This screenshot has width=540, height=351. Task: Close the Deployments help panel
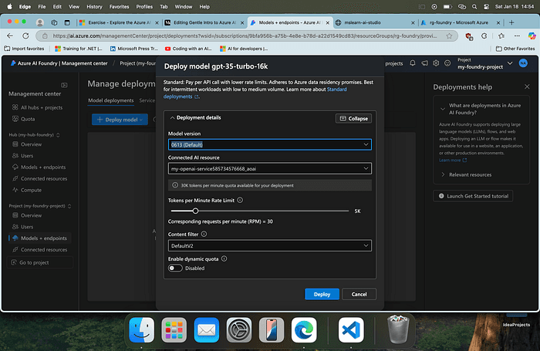[527, 86]
